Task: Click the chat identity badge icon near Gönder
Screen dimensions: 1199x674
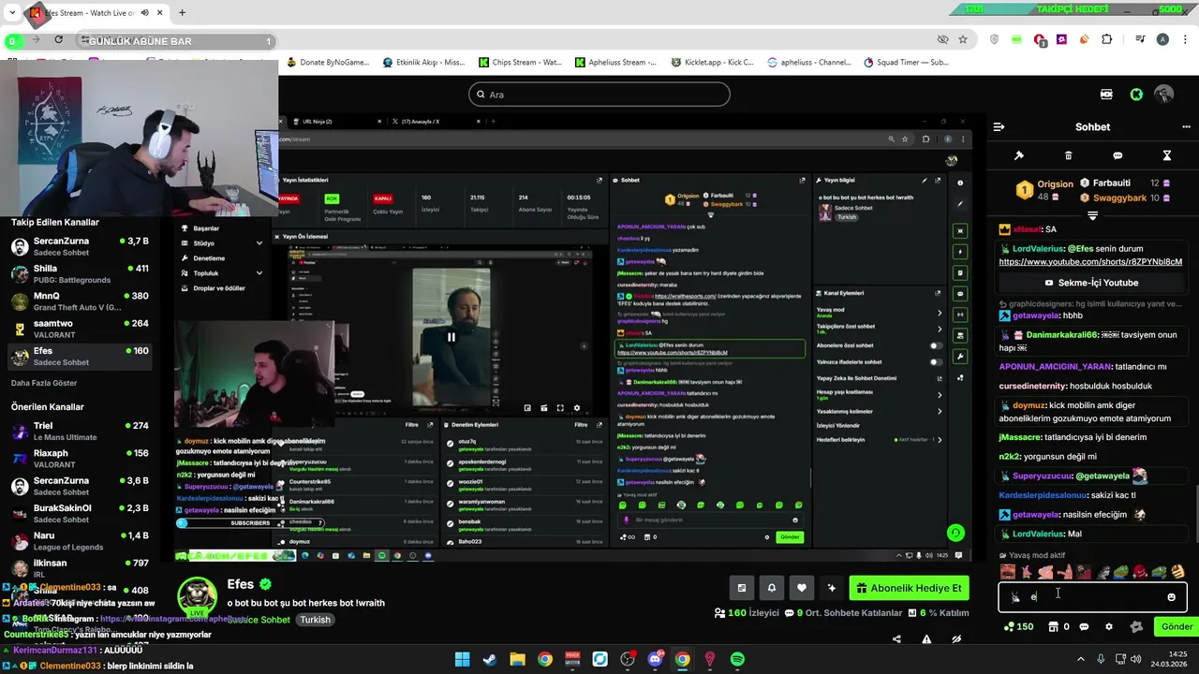Action: [1136, 627]
